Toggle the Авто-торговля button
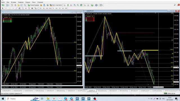 (x=56, y=5)
